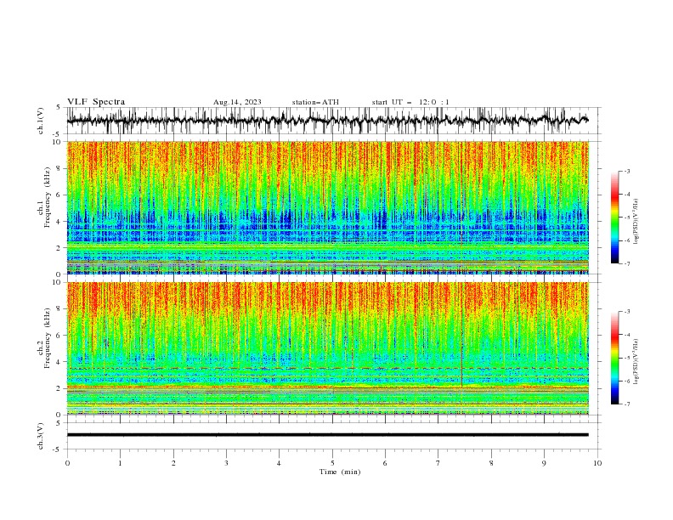Click the 6 kHz tick label of ch.2 spectrogram

point(59,336)
